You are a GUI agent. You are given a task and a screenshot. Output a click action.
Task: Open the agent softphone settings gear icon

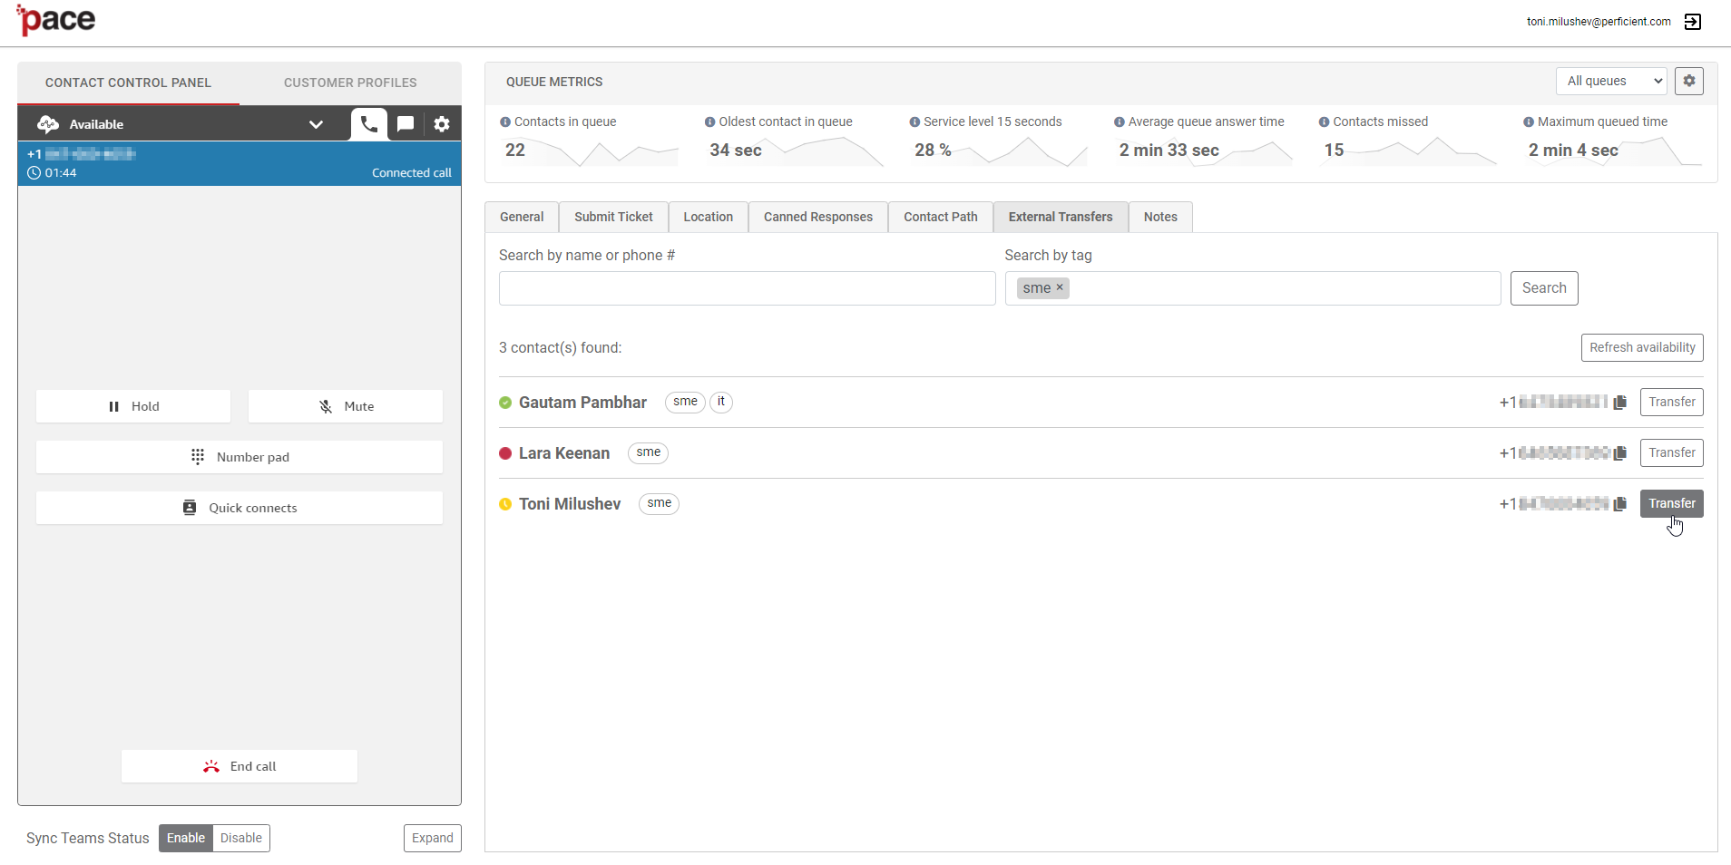(442, 124)
